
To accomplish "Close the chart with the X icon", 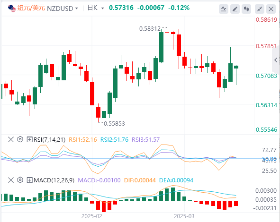I will pyautogui.click(x=271, y=9).
